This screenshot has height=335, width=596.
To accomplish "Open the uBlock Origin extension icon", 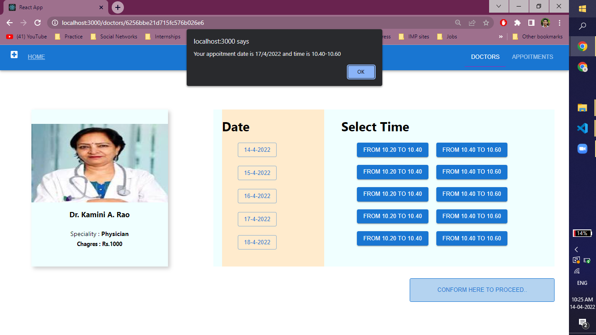I will [x=503, y=22].
